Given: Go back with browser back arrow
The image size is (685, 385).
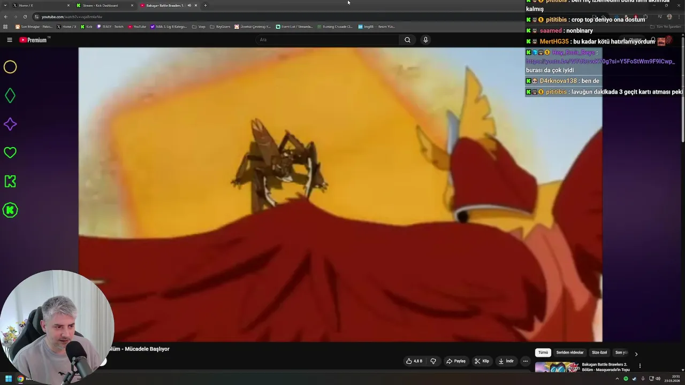Looking at the screenshot, I should click(x=6, y=17).
